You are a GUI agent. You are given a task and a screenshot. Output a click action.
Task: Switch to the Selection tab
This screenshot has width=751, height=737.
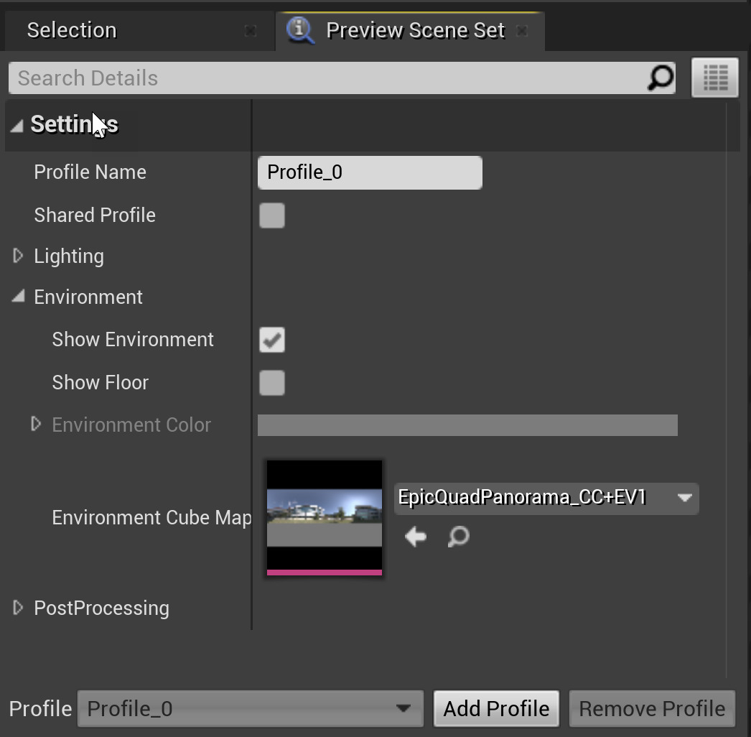72,30
